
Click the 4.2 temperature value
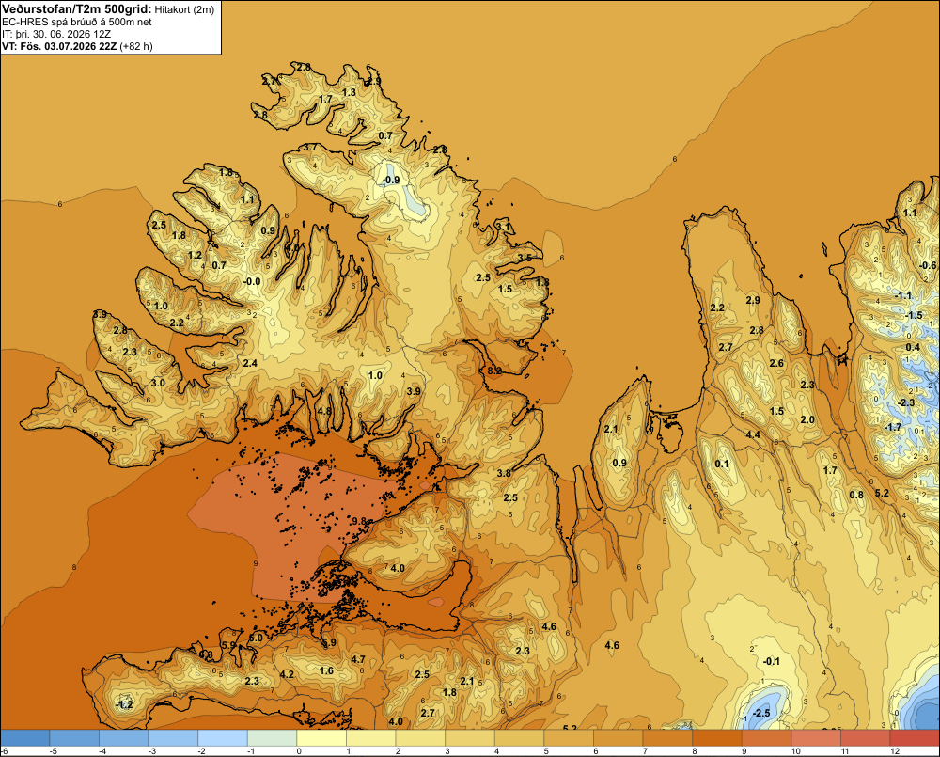click(287, 674)
